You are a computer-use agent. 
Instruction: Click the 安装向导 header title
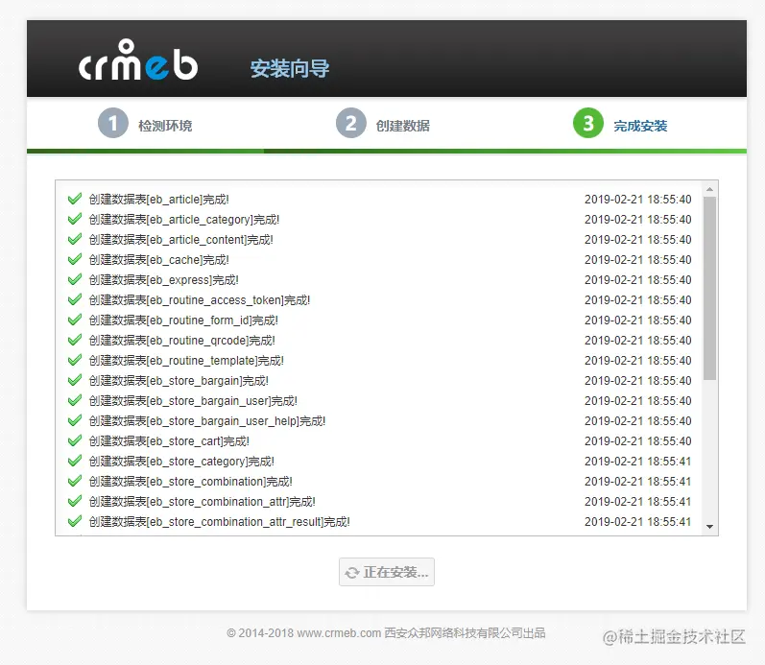coord(290,68)
